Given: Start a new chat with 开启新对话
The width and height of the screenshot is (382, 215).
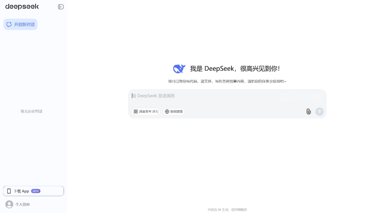Looking at the screenshot, I should click(x=20, y=24).
